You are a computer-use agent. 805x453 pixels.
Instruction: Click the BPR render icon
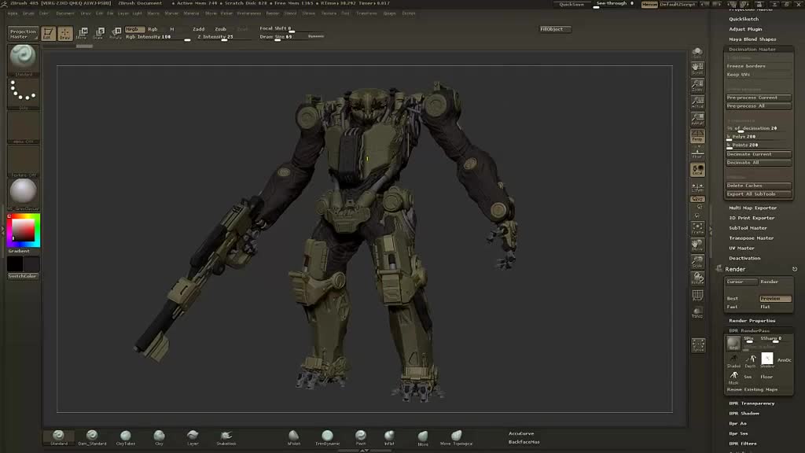click(733, 343)
